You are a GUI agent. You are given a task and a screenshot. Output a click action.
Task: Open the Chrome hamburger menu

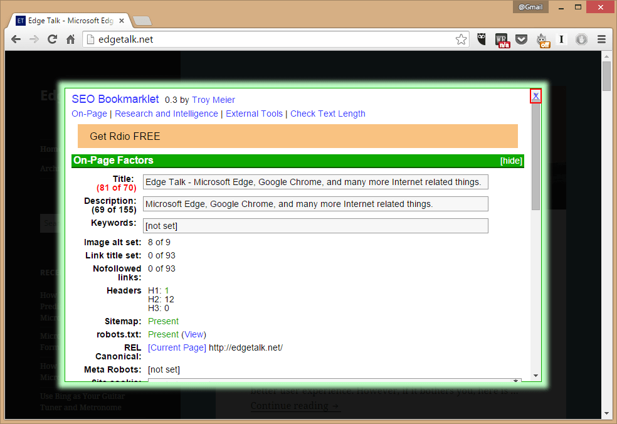tap(601, 40)
